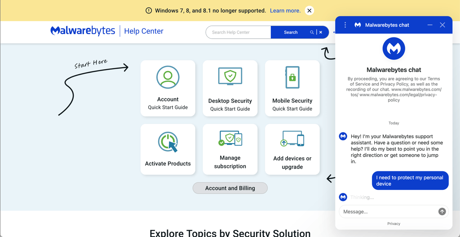Click 'Mobile Security' card title text
Screen dimensions: 460x237
(292, 101)
